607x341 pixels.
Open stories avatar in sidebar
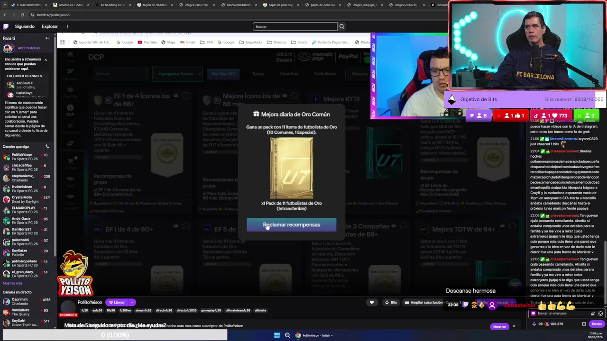coord(8,48)
